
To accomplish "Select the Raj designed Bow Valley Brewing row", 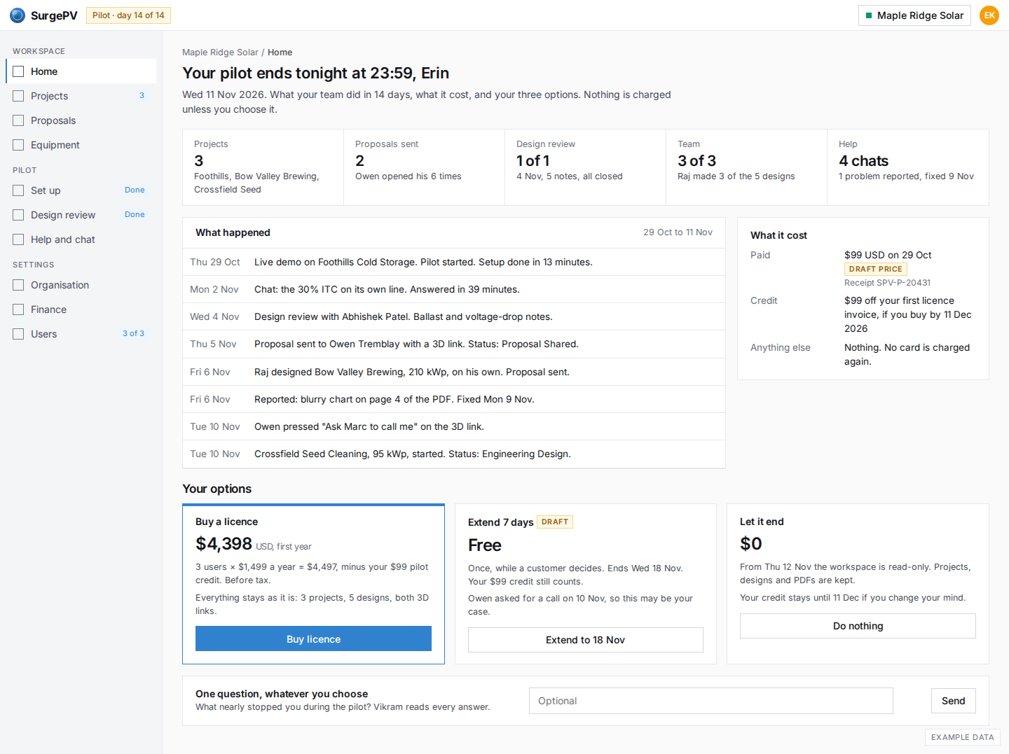I will [x=454, y=372].
